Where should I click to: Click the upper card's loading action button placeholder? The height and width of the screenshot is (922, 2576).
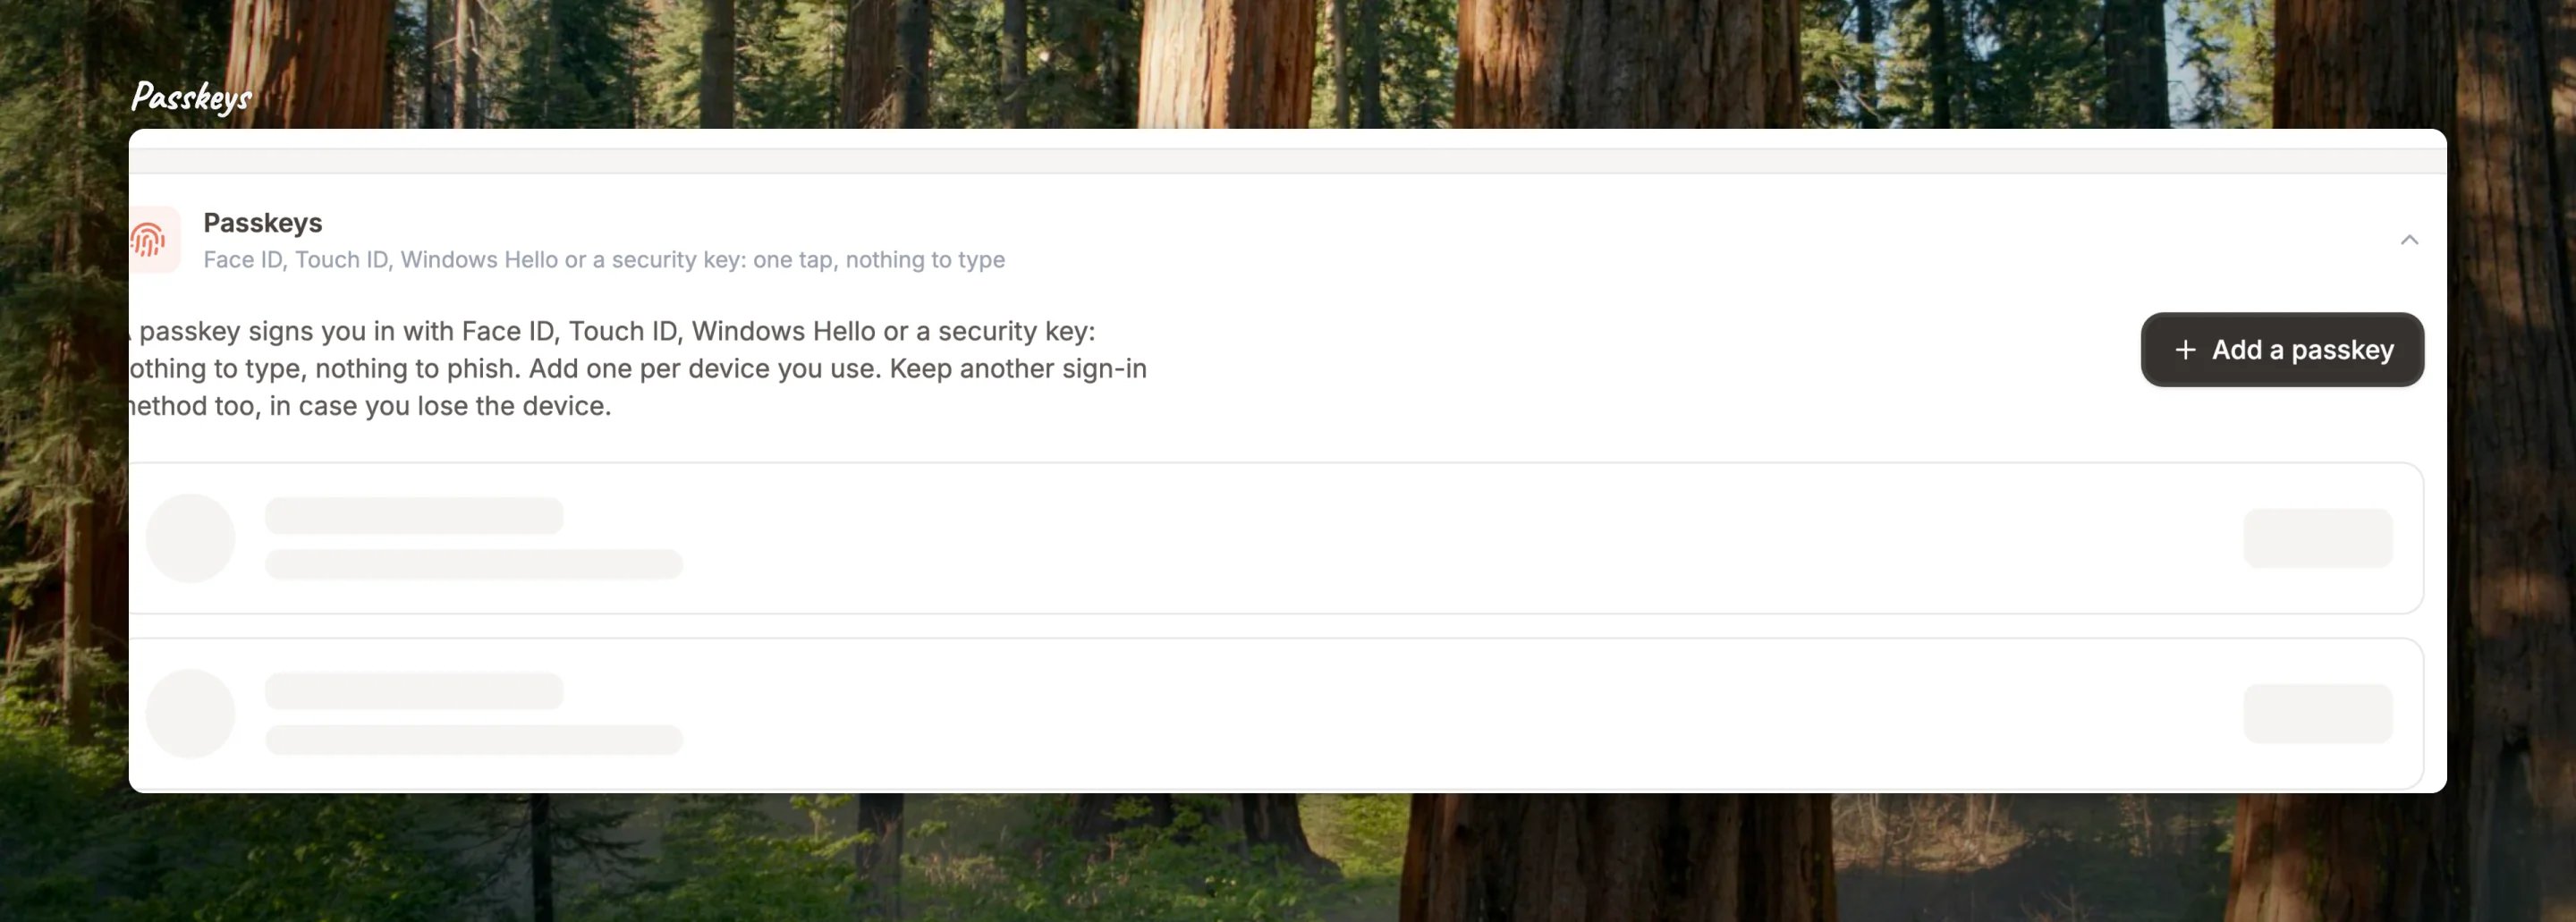(2318, 538)
